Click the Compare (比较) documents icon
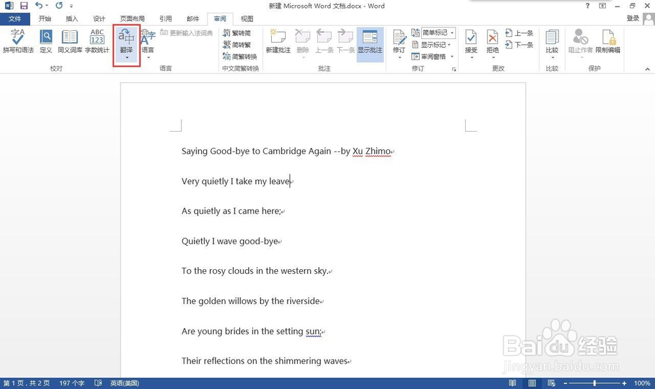655x389 pixels. 552,37
